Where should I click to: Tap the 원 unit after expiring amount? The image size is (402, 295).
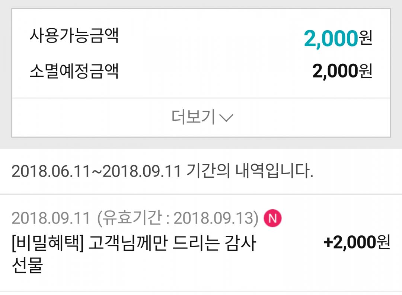(366, 71)
